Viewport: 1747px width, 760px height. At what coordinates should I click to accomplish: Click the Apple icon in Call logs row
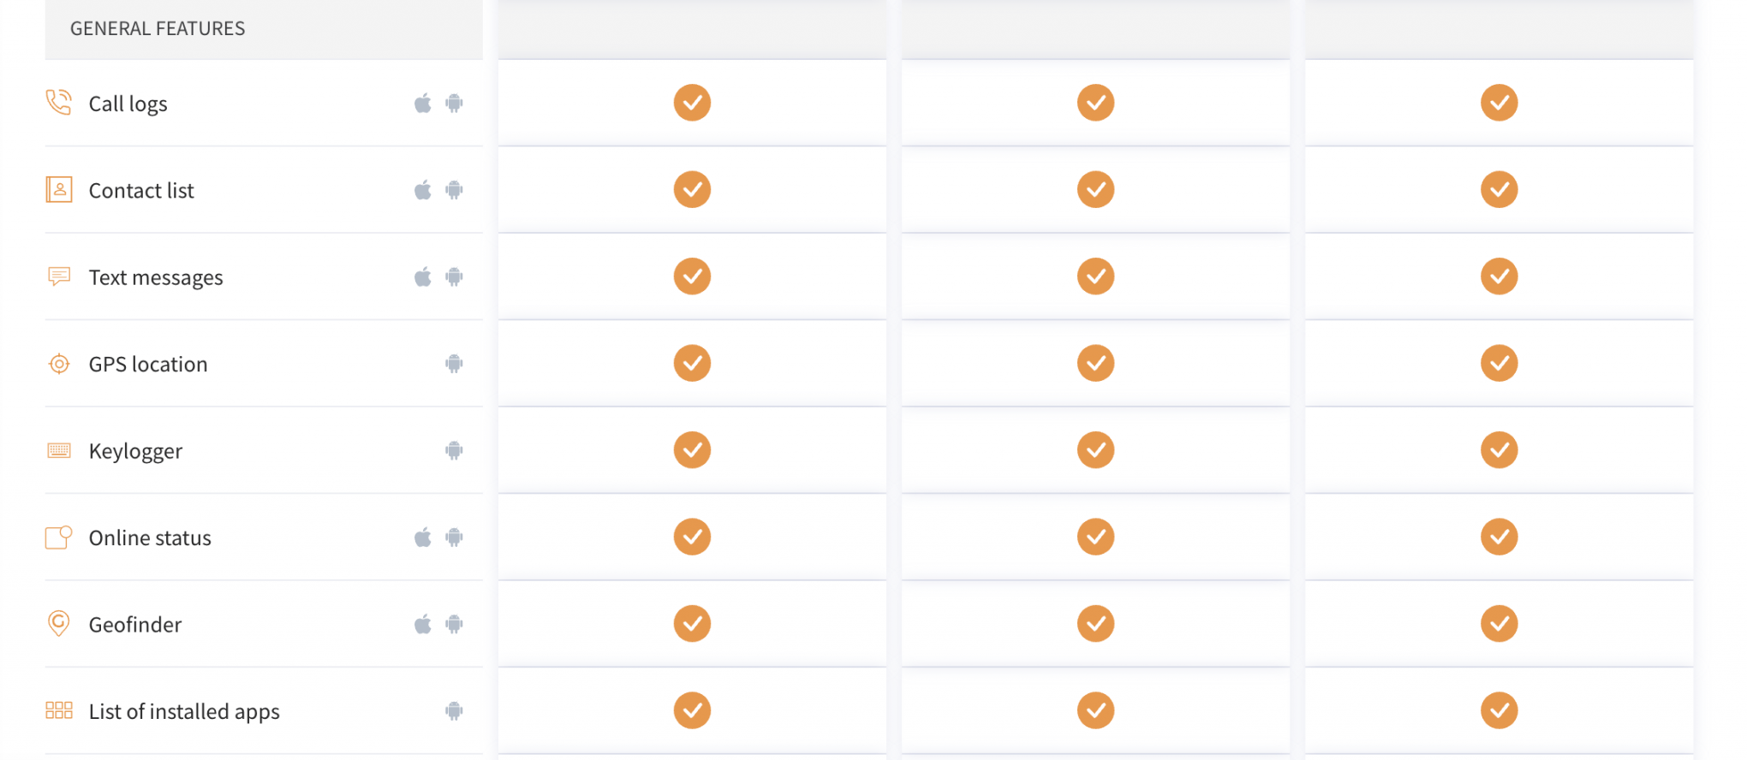(423, 103)
